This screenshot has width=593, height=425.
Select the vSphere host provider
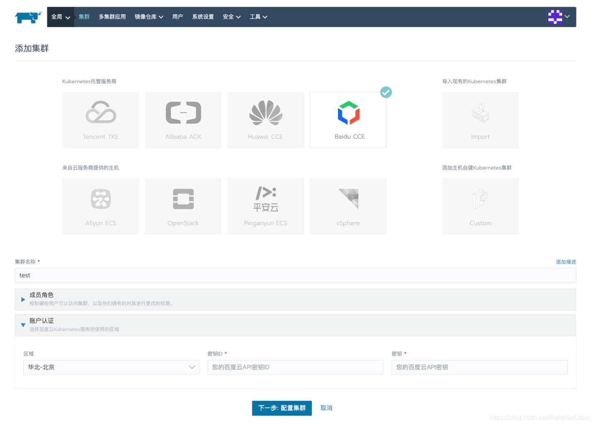348,206
